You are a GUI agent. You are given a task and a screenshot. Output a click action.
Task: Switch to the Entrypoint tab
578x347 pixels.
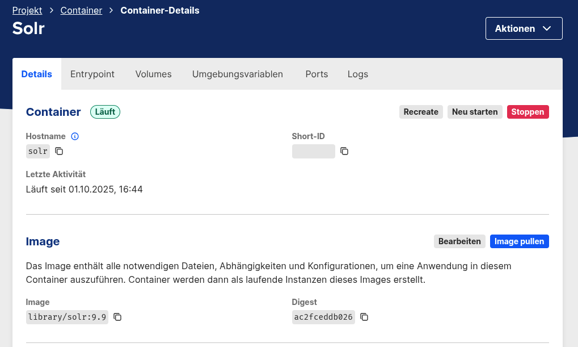click(x=92, y=74)
